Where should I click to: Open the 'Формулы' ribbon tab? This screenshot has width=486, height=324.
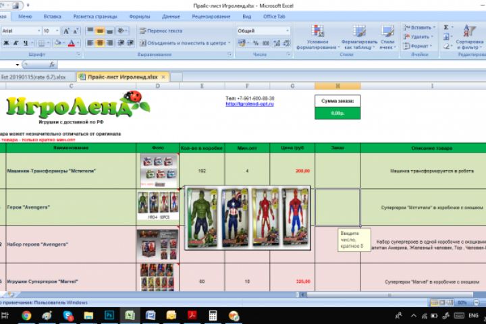click(x=140, y=16)
